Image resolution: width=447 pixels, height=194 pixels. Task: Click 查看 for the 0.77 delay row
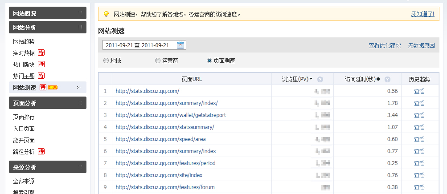coord(420,151)
